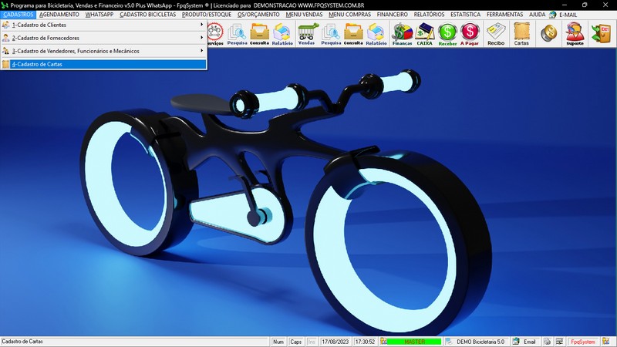The height and width of the screenshot is (347, 617).
Task: Click the green Receber dollar icon
Action: [x=447, y=34]
